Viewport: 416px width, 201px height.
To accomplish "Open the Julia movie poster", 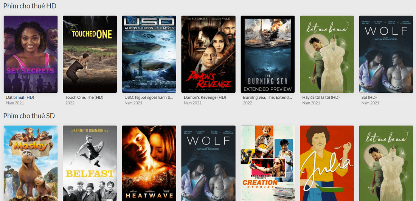I will 327,163.
